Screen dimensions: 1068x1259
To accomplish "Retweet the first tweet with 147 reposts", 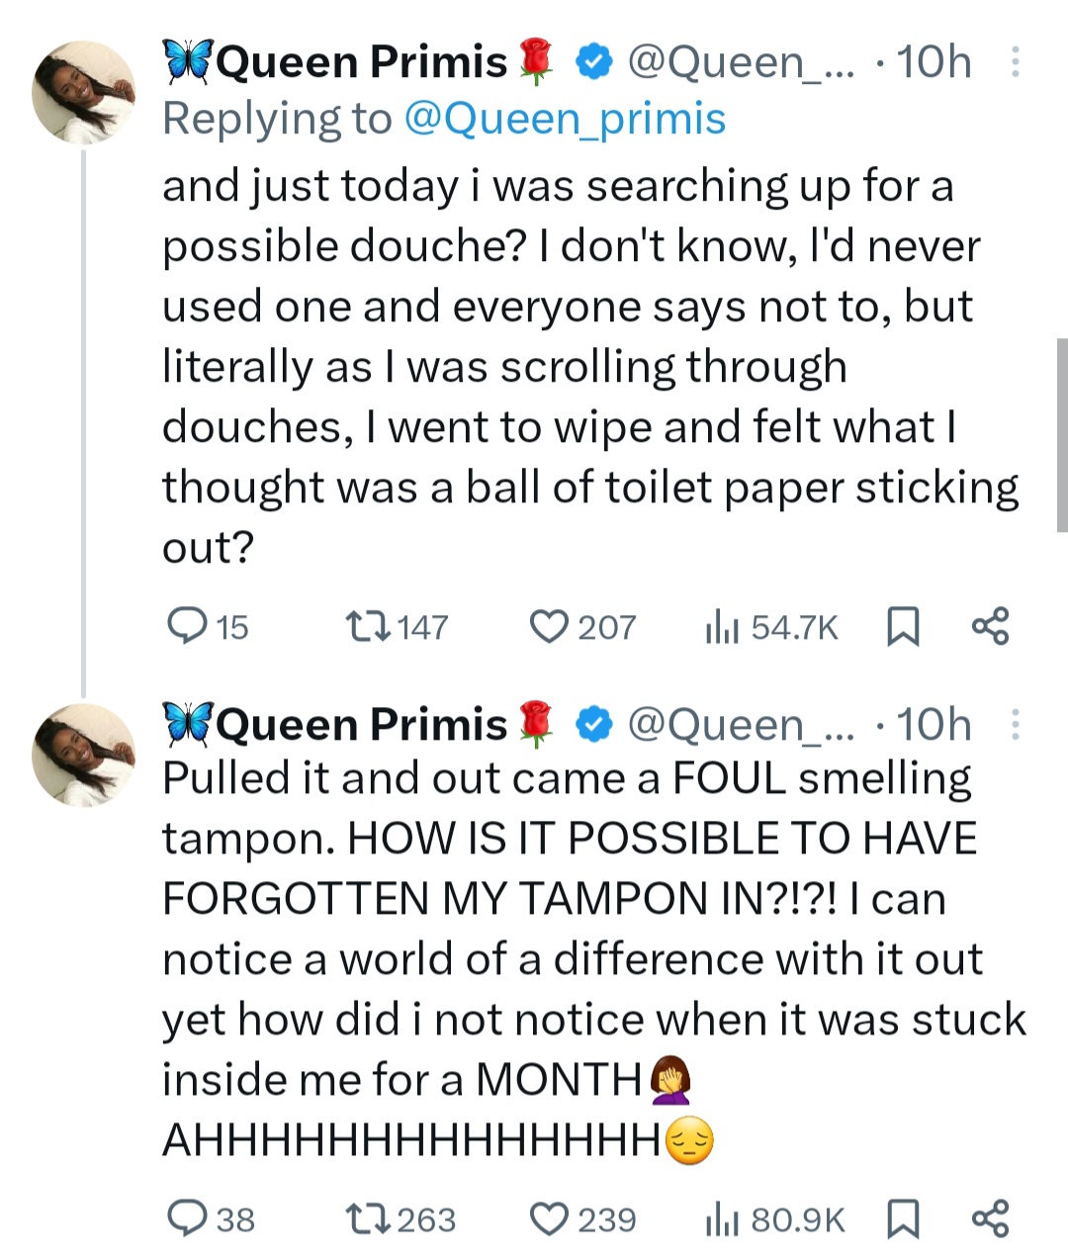I will pyautogui.click(x=369, y=626).
